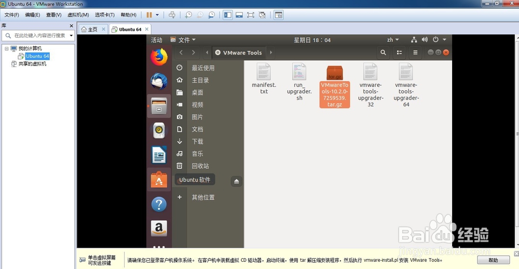The image size is (519, 269).
Task: Toggle the thumbnail bar view icon
Action: pos(239,15)
